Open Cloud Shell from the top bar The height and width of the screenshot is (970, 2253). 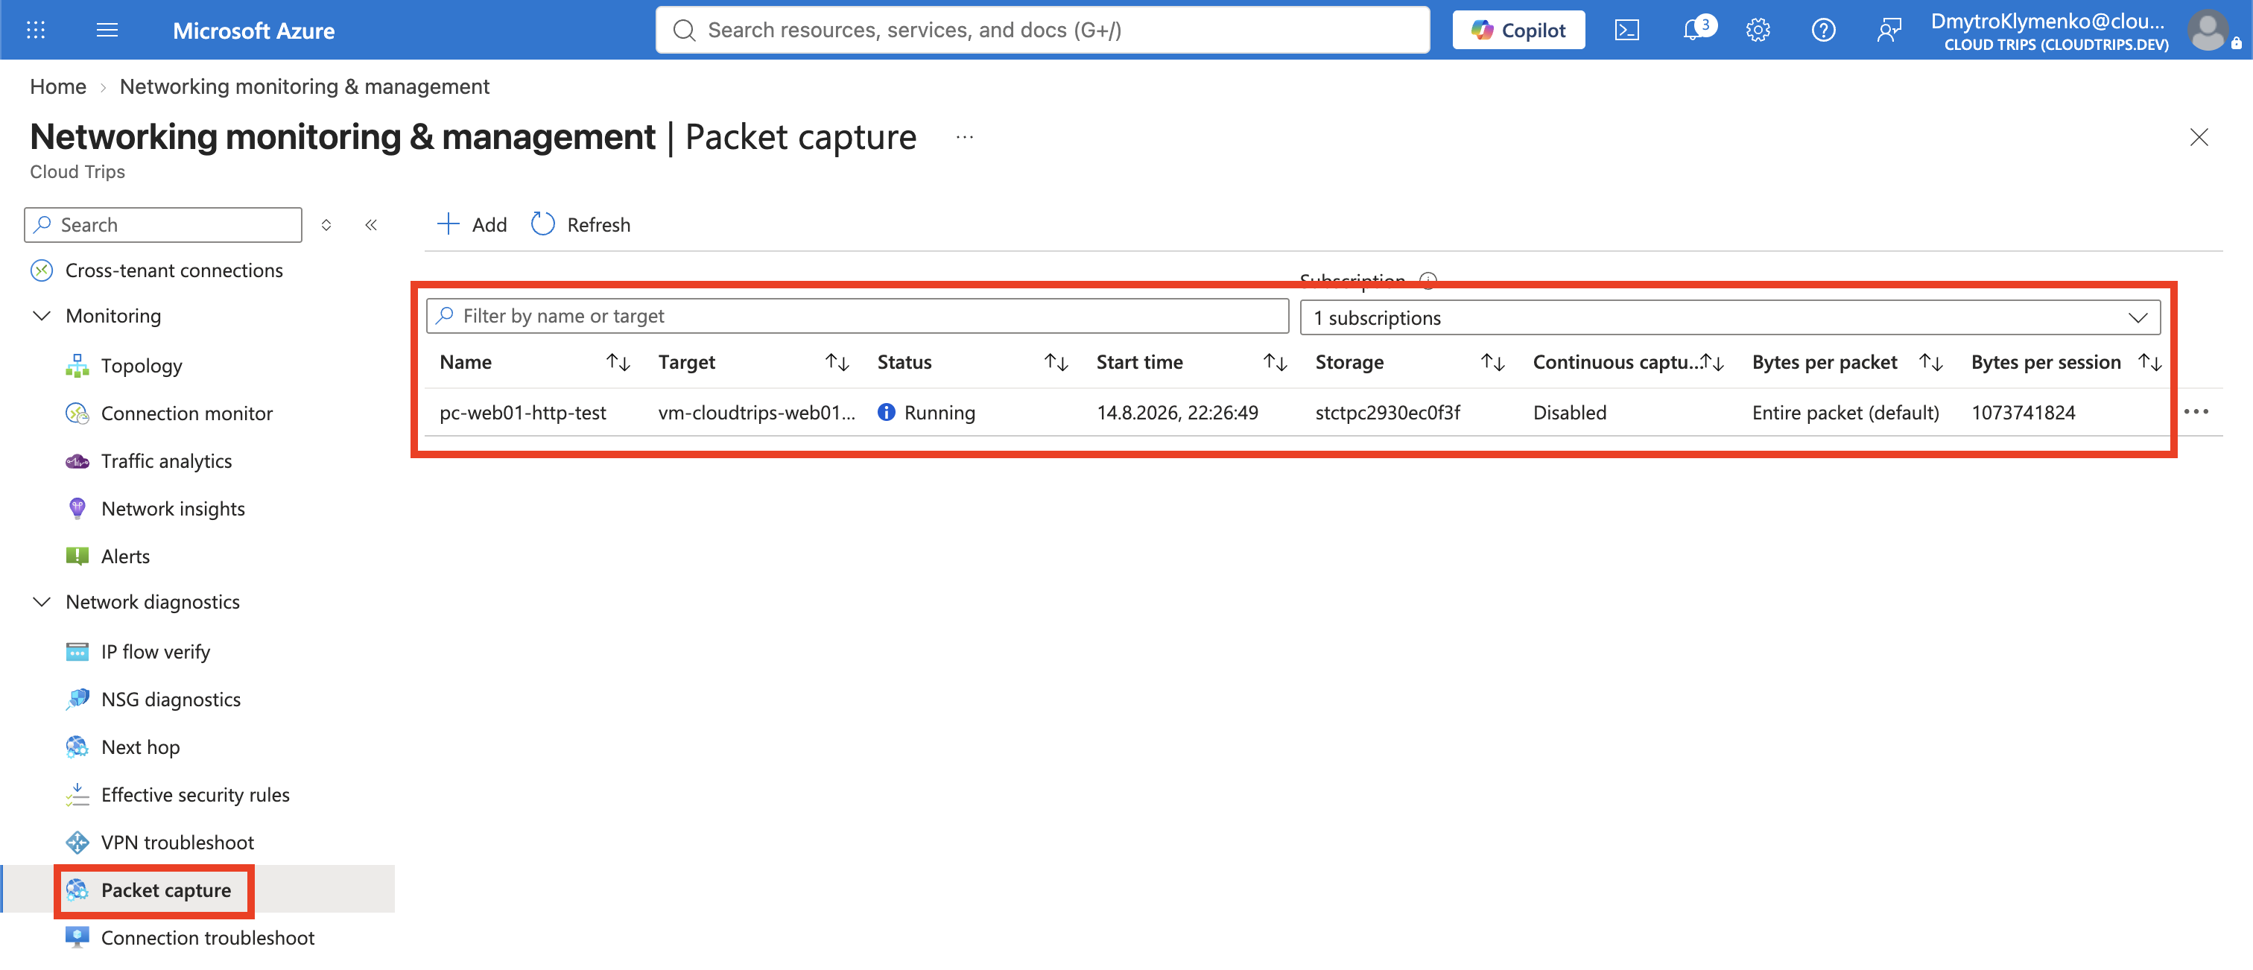pyautogui.click(x=1626, y=30)
